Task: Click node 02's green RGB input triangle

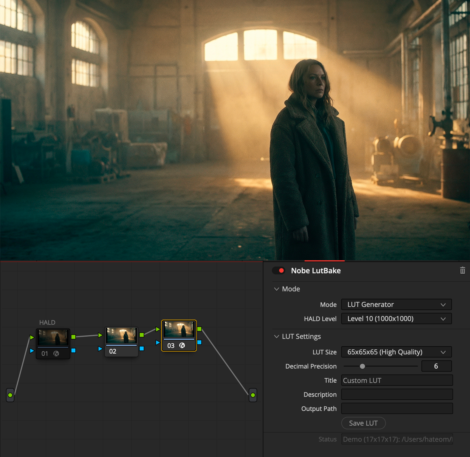Action: pos(100,335)
